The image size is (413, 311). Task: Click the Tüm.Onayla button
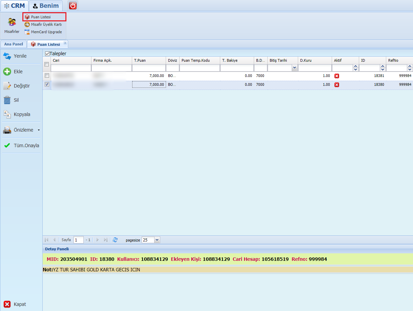click(x=21, y=145)
